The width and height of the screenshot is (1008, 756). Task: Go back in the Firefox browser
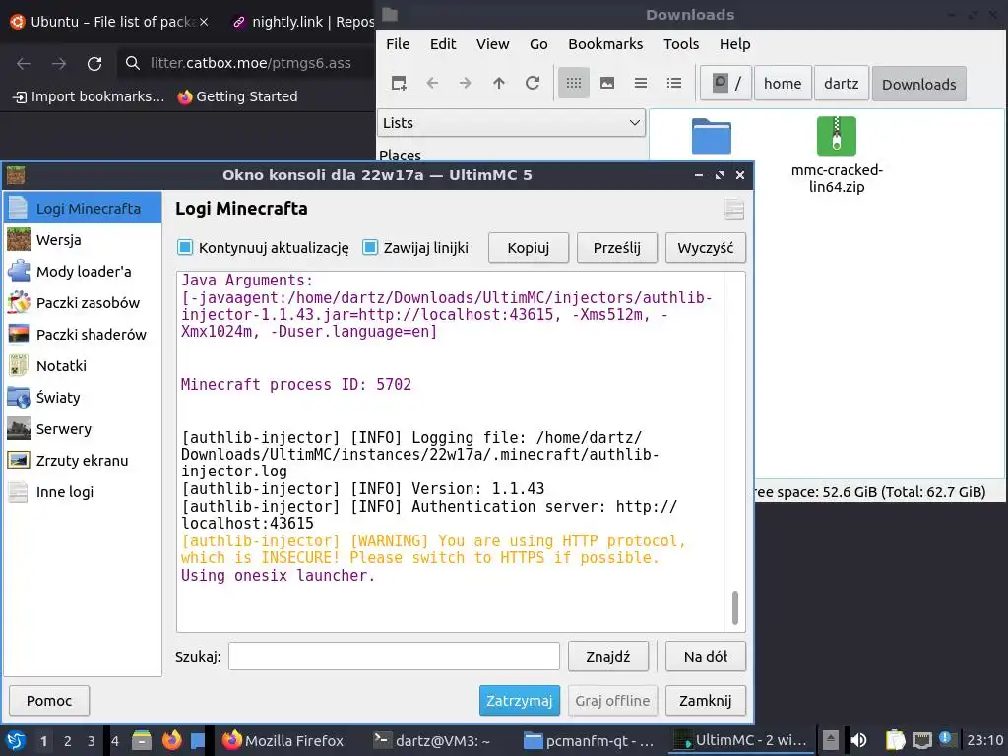coord(24,63)
